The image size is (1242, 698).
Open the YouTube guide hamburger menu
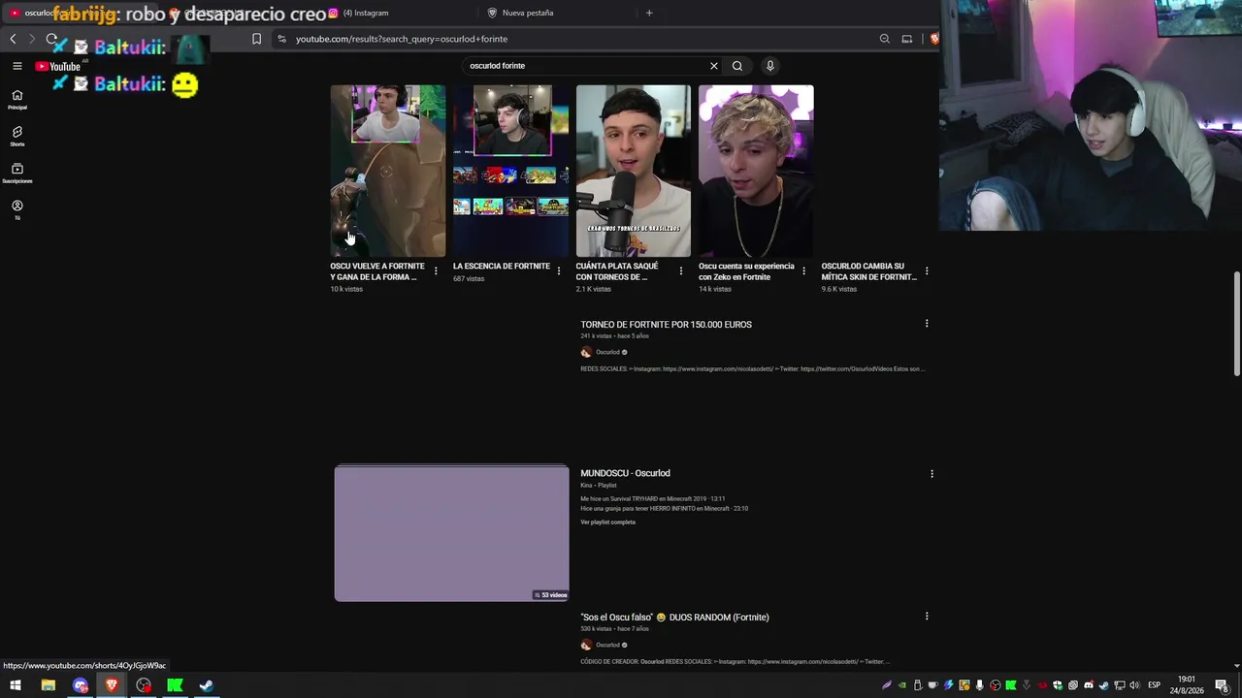click(17, 66)
